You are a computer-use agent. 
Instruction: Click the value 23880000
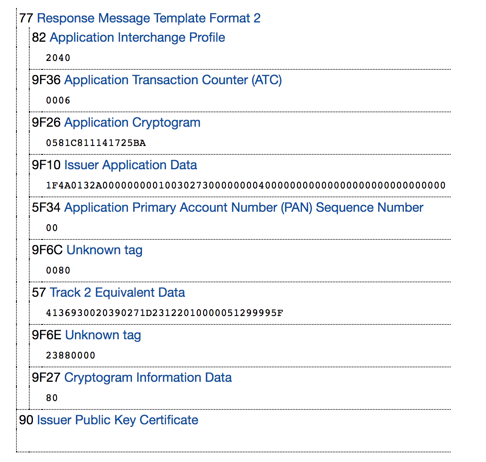point(71,356)
